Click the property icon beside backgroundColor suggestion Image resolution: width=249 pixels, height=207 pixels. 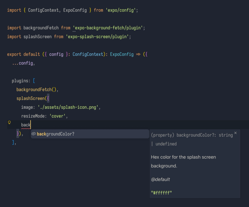[34, 134]
